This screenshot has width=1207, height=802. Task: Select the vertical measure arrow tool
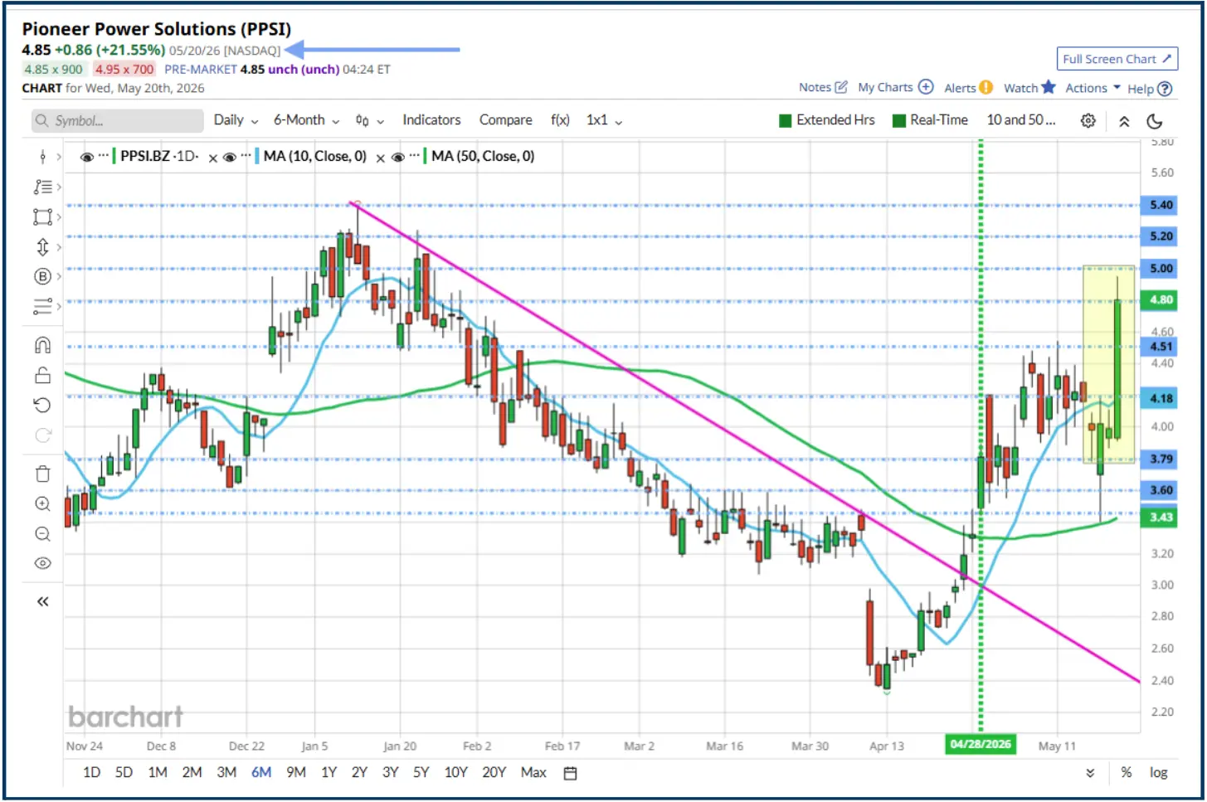point(42,246)
